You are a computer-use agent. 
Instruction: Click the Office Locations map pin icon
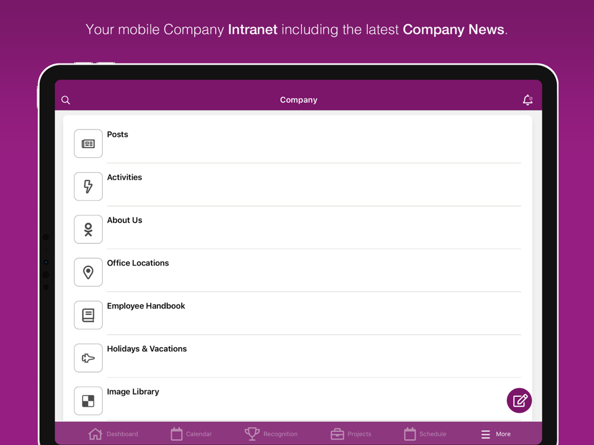(89, 272)
